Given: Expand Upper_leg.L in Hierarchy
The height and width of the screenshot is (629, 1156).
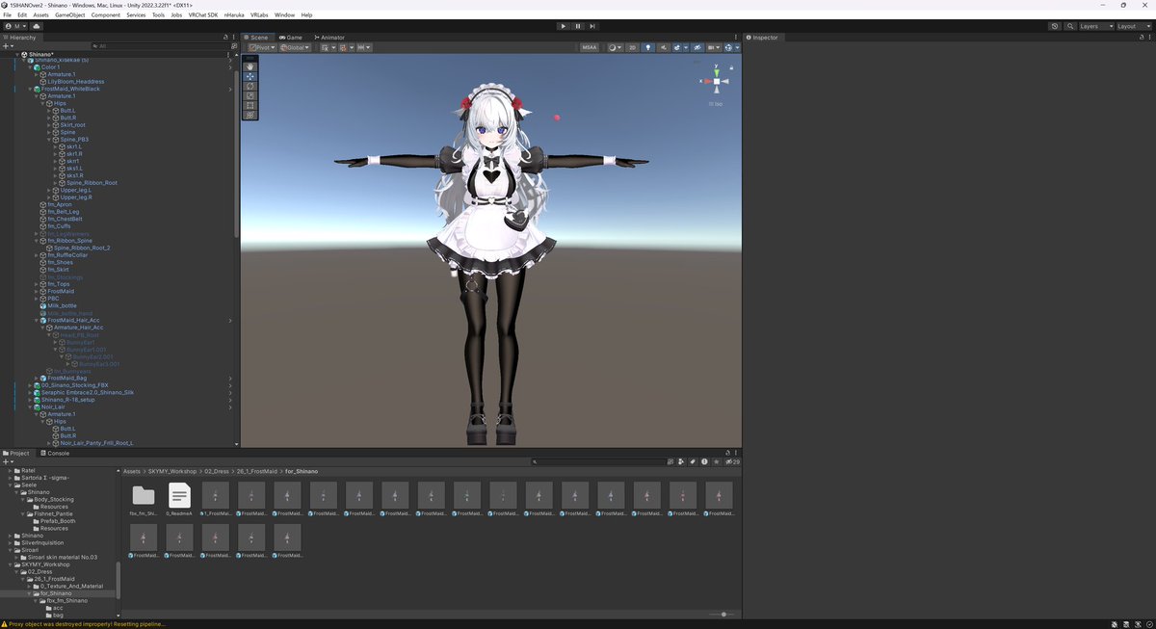Looking at the screenshot, I should pos(49,190).
